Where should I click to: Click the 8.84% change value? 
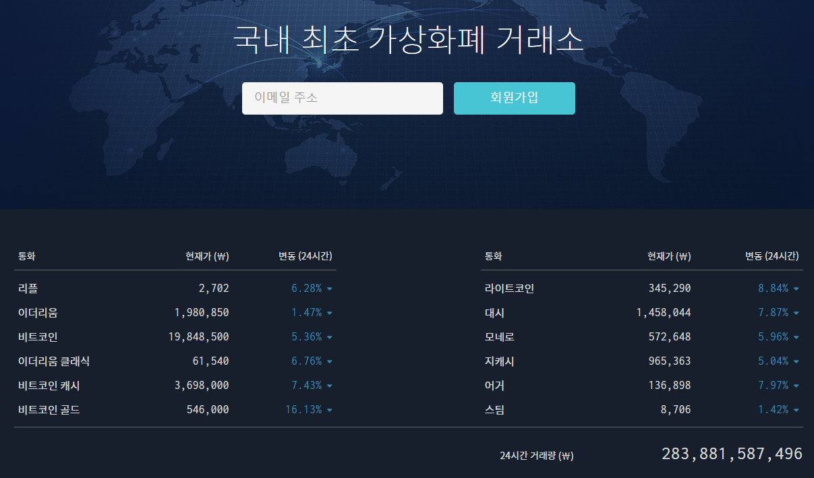[773, 289]
